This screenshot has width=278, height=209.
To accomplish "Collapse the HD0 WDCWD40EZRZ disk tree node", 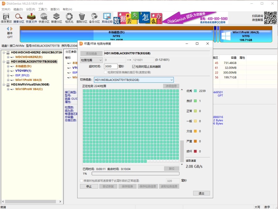I will tap(4, 52).
